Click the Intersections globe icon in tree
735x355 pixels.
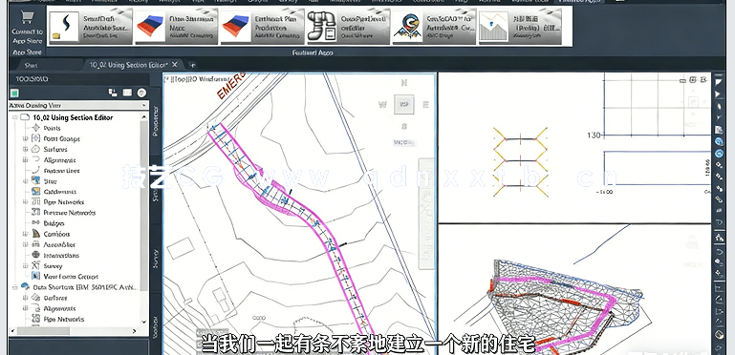click(x=36, y=255)
